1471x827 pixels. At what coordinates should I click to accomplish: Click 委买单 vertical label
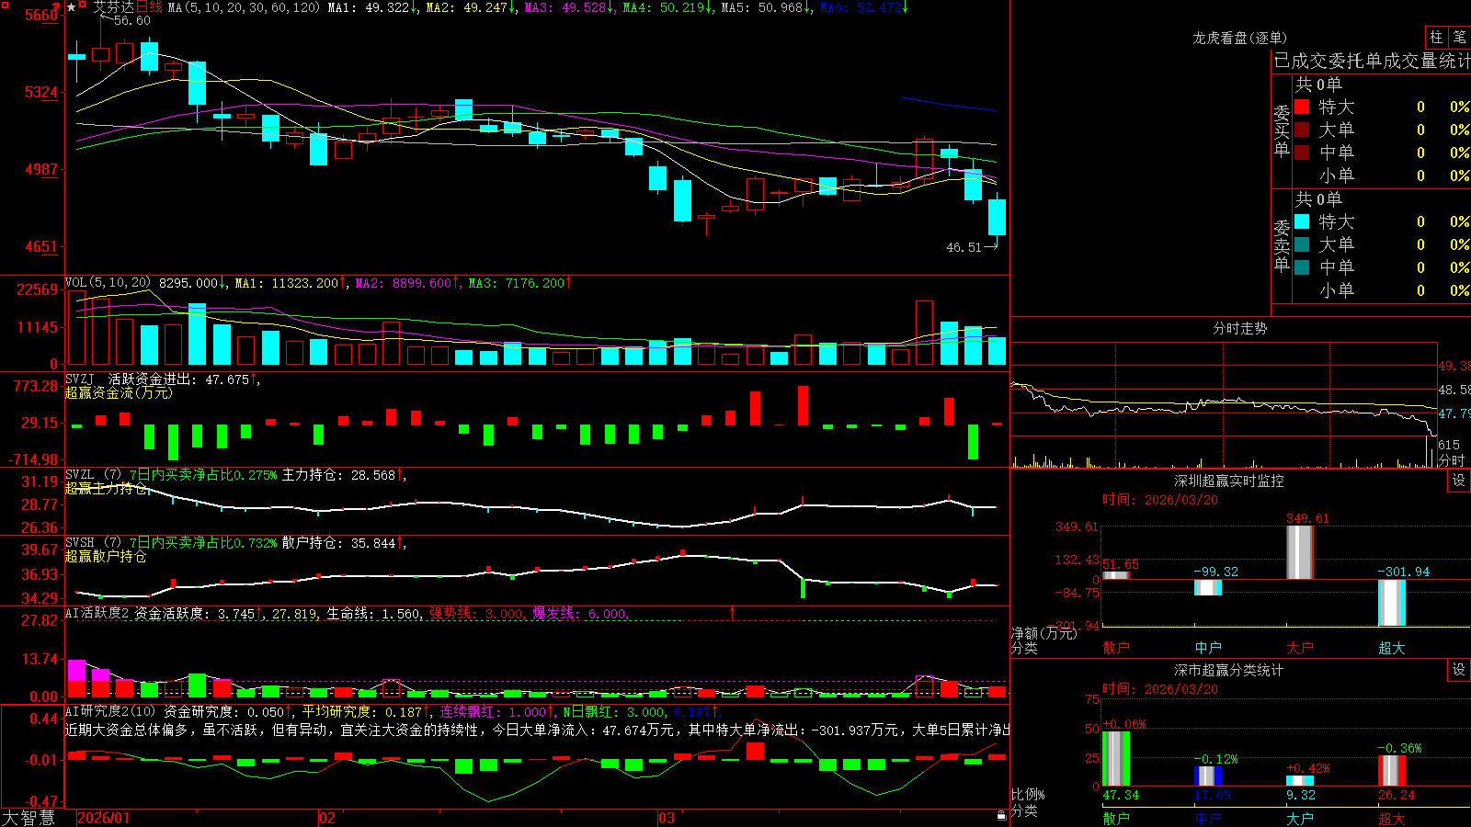pyautogui.click(x=1282, y=130)
